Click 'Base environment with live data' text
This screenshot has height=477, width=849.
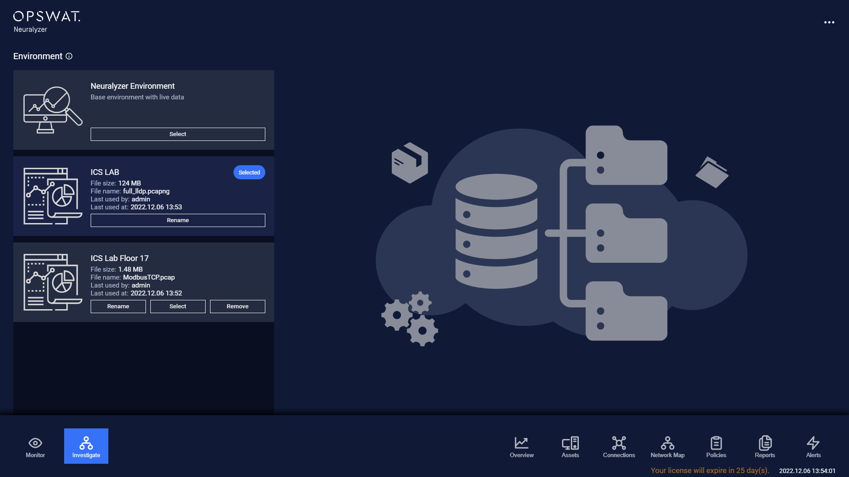[137, 97]
